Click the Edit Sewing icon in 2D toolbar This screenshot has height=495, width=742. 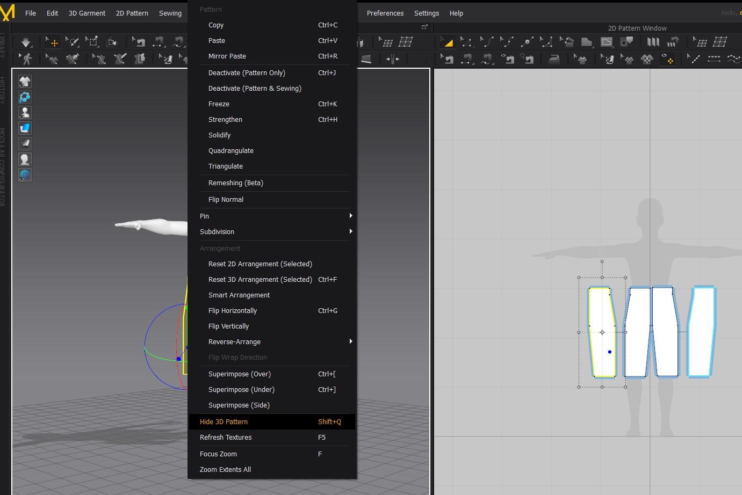(x=447, y=59)
